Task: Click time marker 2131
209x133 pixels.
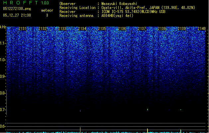Action: pos(23,28)
